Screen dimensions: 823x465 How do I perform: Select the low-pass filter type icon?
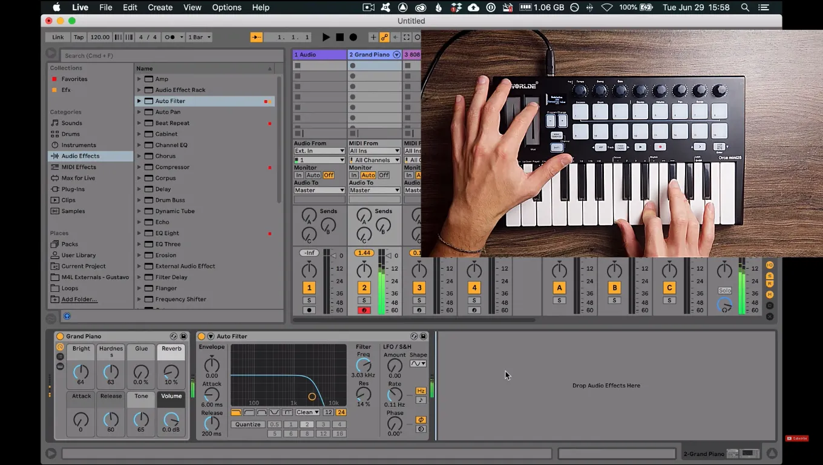pos(236,412)
